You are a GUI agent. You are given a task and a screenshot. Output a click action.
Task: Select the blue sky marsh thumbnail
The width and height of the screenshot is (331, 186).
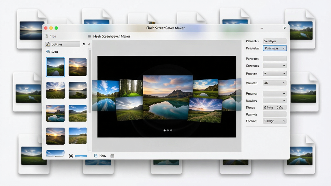tap(78, 136)
